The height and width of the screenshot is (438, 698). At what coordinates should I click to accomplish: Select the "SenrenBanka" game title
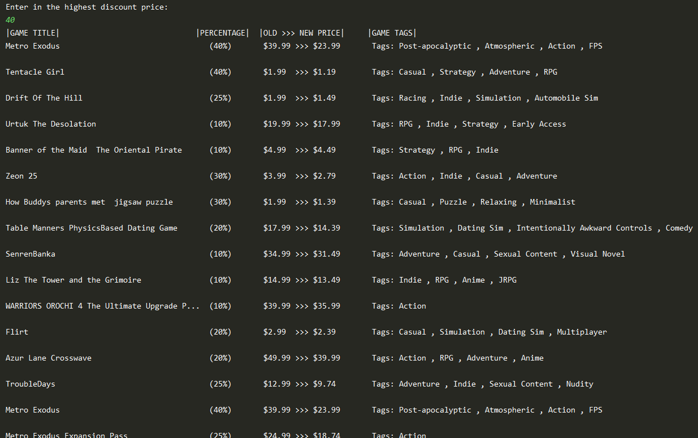(31, 254)
